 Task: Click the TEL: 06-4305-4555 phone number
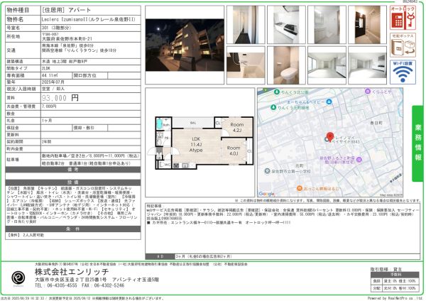click(x=56, y=285)
